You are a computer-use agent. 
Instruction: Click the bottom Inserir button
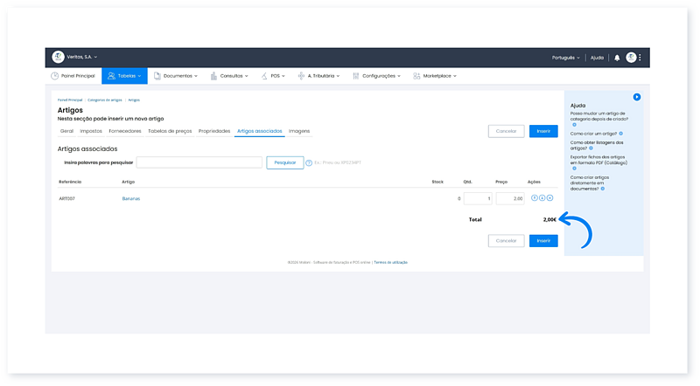pos(542,240)
